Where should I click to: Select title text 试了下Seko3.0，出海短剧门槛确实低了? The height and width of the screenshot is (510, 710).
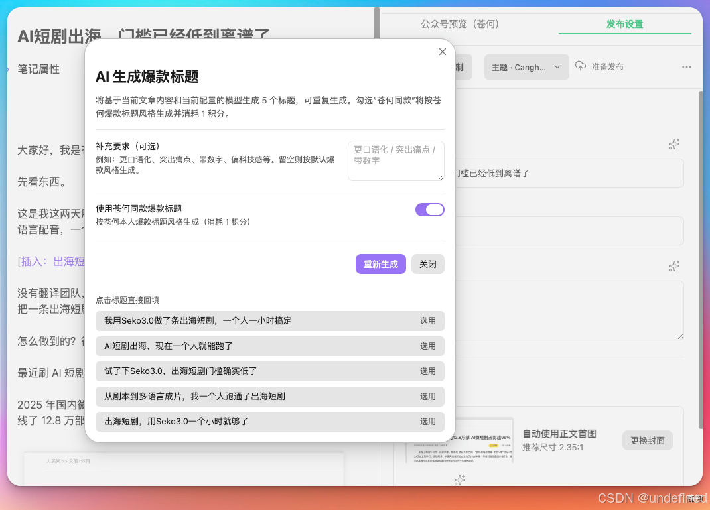[x=180, y=371]
